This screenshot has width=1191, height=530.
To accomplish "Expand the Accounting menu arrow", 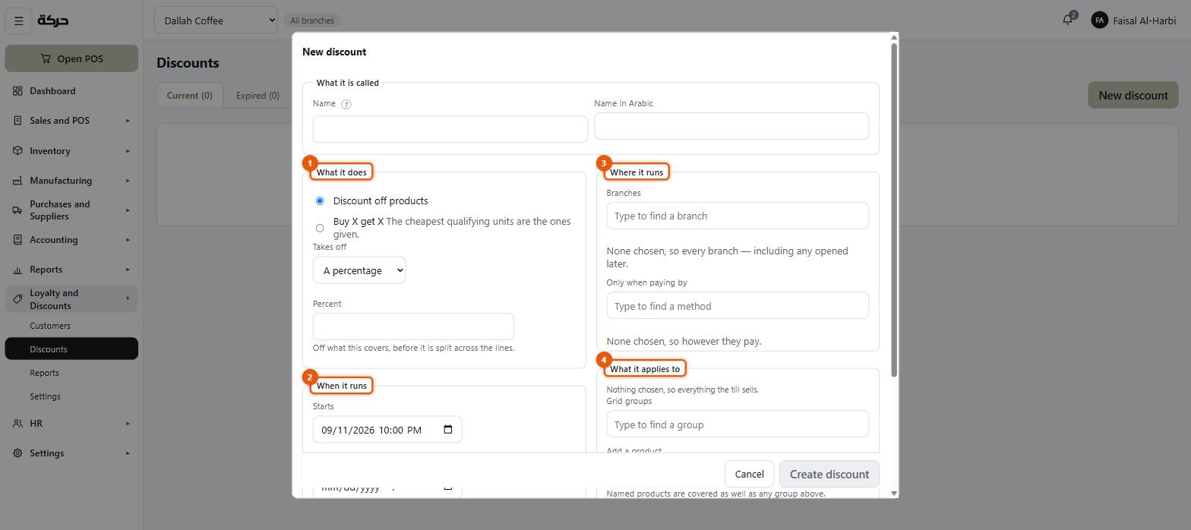I will point(128,240).
